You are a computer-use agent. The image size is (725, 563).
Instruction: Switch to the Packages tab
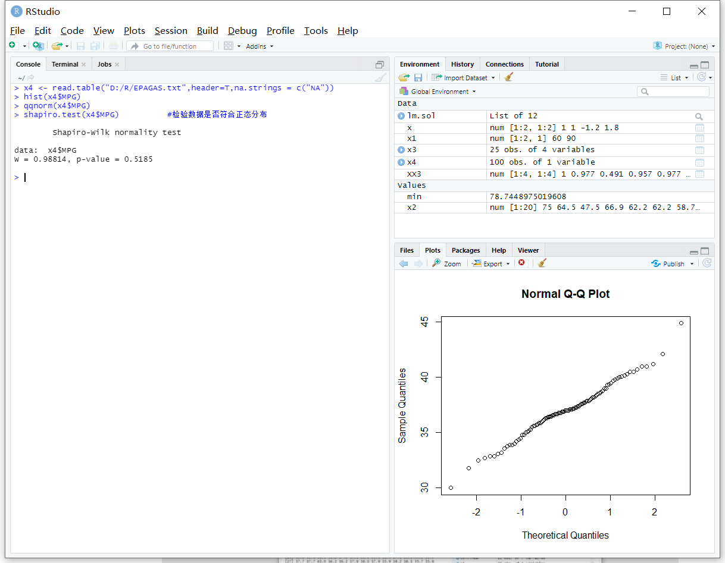465,250
